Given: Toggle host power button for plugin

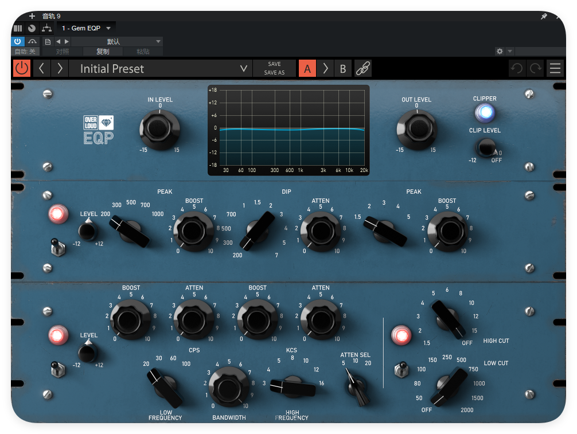Looking at the screenshot, I should [17, 41].
